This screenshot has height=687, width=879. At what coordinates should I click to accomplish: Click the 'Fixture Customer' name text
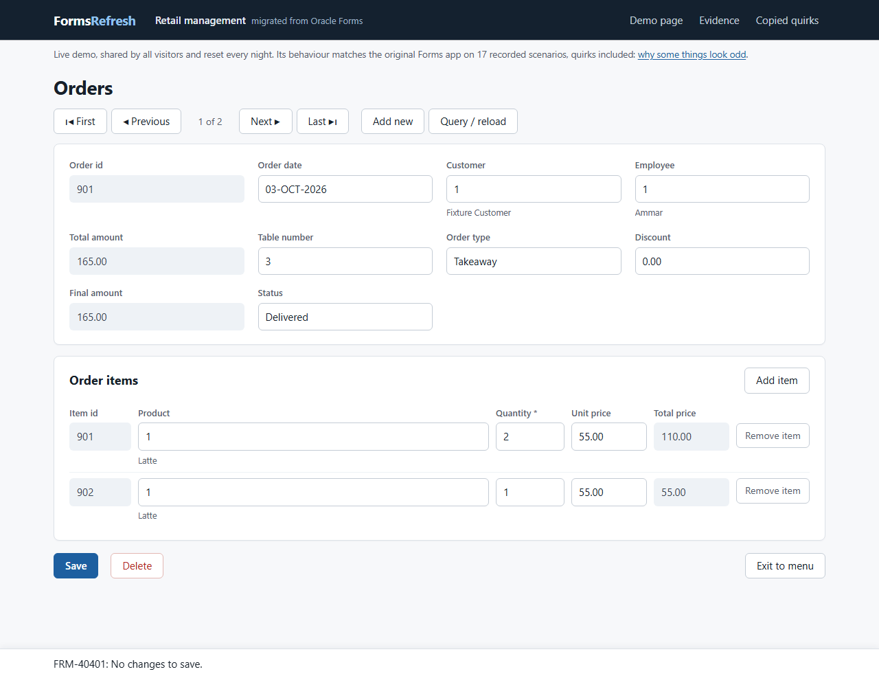(x=479, y=213)
